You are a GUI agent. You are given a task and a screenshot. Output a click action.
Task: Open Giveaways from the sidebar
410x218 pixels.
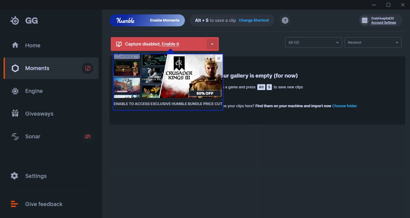pyautogui.click(x=51, y=114)
